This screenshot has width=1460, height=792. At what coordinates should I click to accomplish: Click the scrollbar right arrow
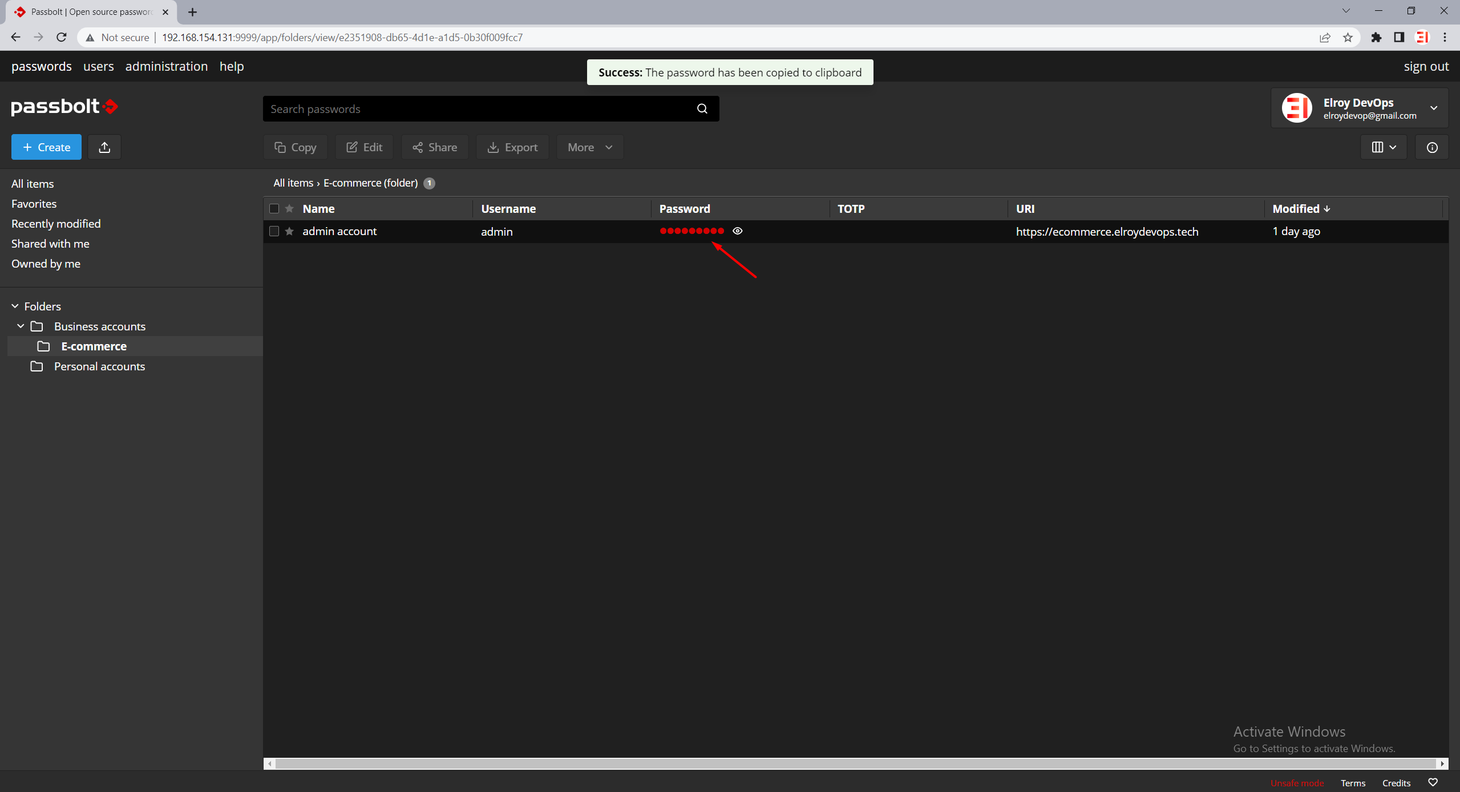pos(1442,763)
